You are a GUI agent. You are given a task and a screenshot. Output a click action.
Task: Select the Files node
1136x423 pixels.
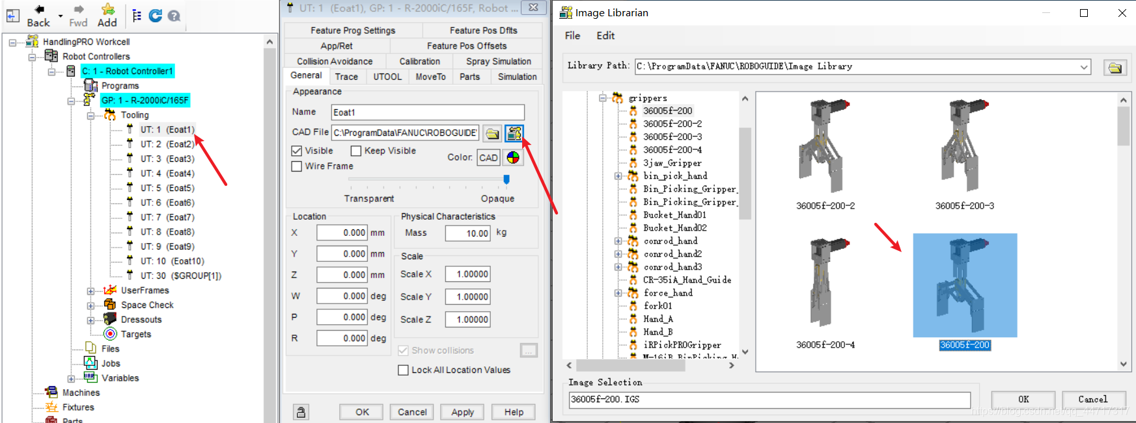pyautogui.click(x=110, y=349)
